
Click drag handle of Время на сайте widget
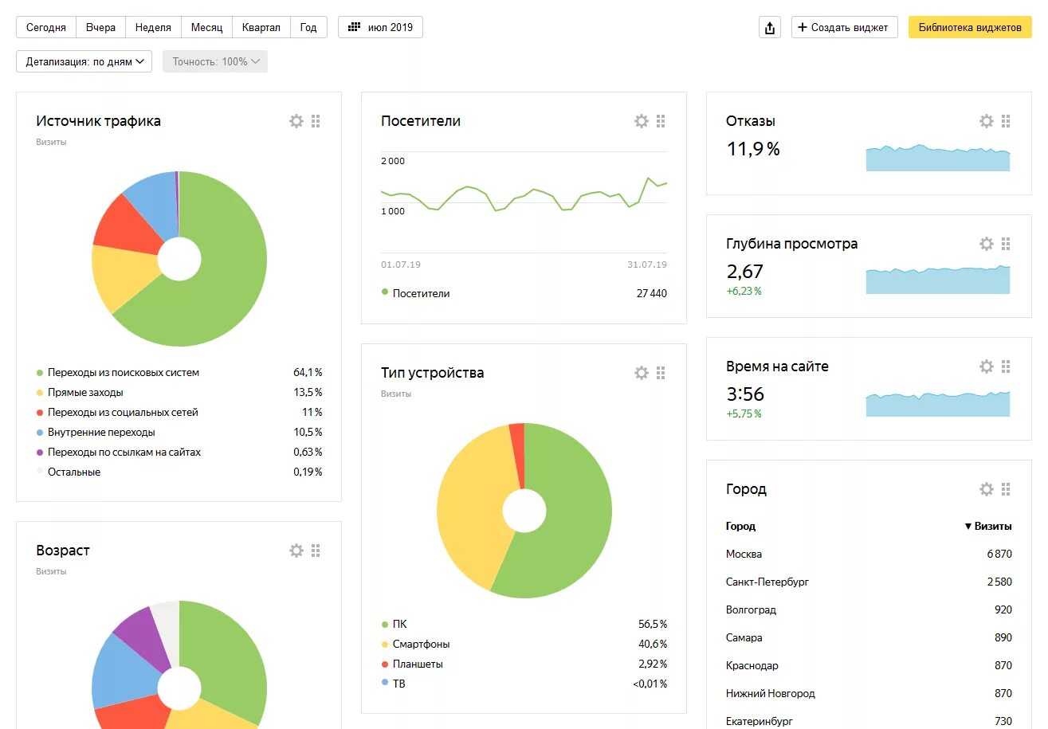point(1006,366)
